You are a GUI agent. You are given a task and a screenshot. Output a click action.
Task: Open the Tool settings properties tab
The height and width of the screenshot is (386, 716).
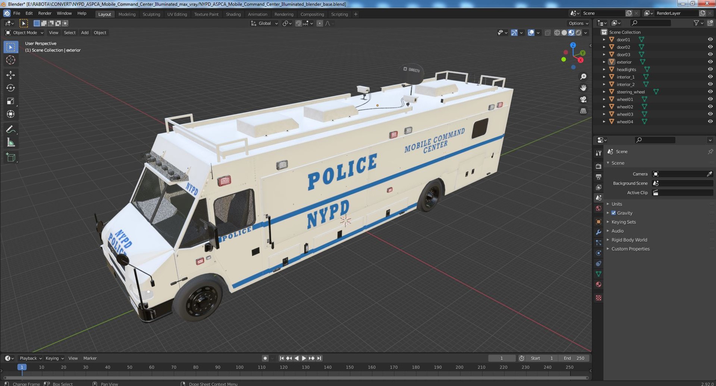(599, 153)
